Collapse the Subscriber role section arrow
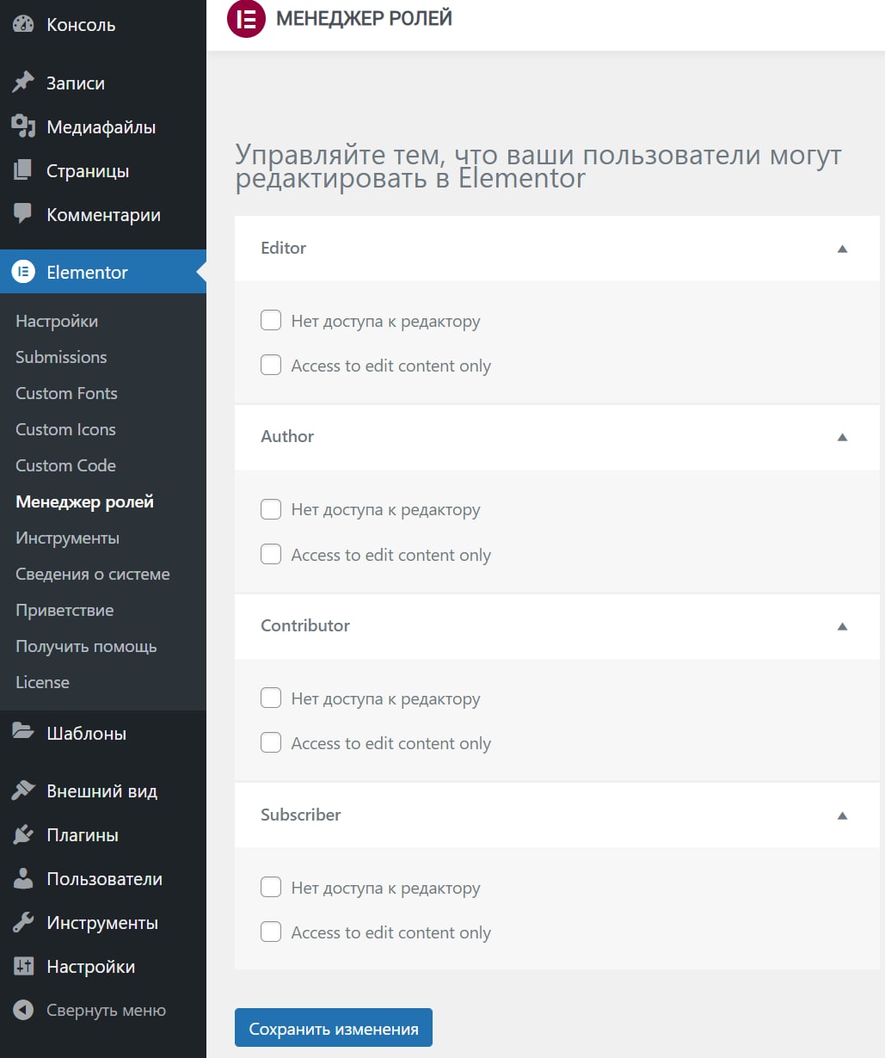885x1058 pixels. (843, 815)
